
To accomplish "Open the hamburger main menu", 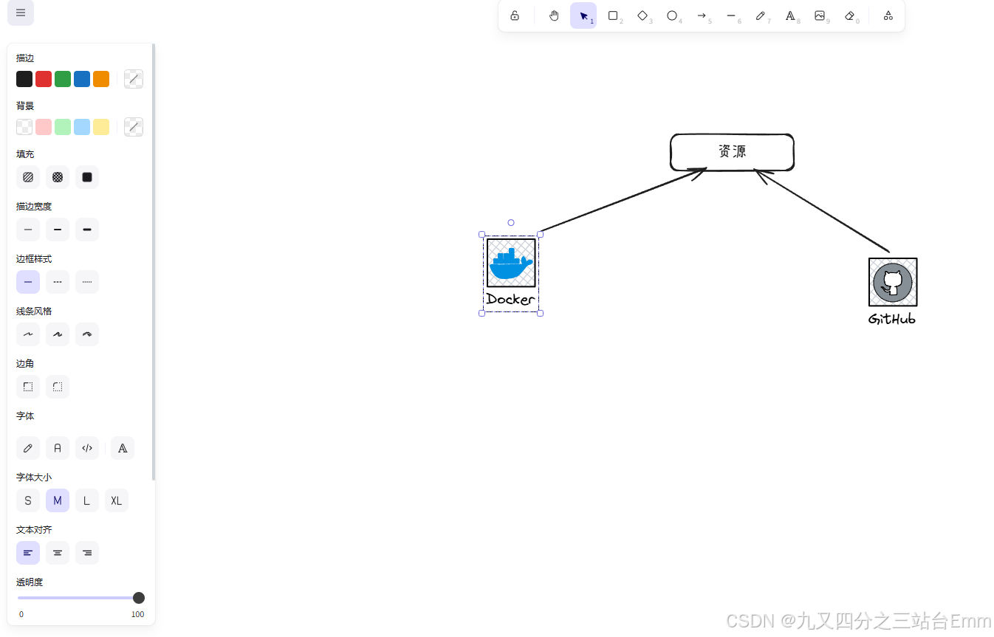I will click(x=21, y=13).
